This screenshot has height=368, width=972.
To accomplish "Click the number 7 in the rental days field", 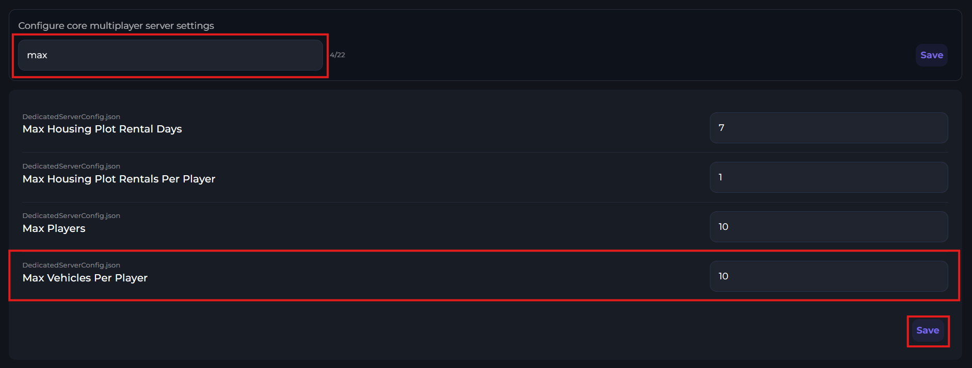I will coord(721,128).
